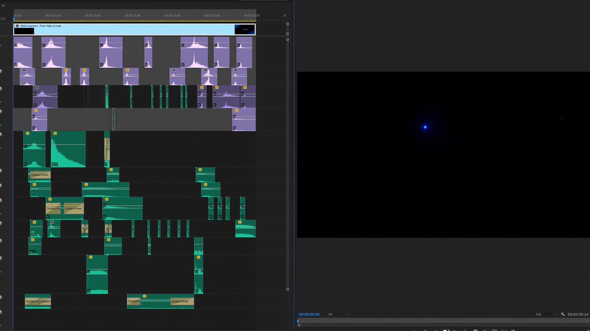
Task: Click the blue glowing dot in the program monitor preview
Action: point(425,127)
